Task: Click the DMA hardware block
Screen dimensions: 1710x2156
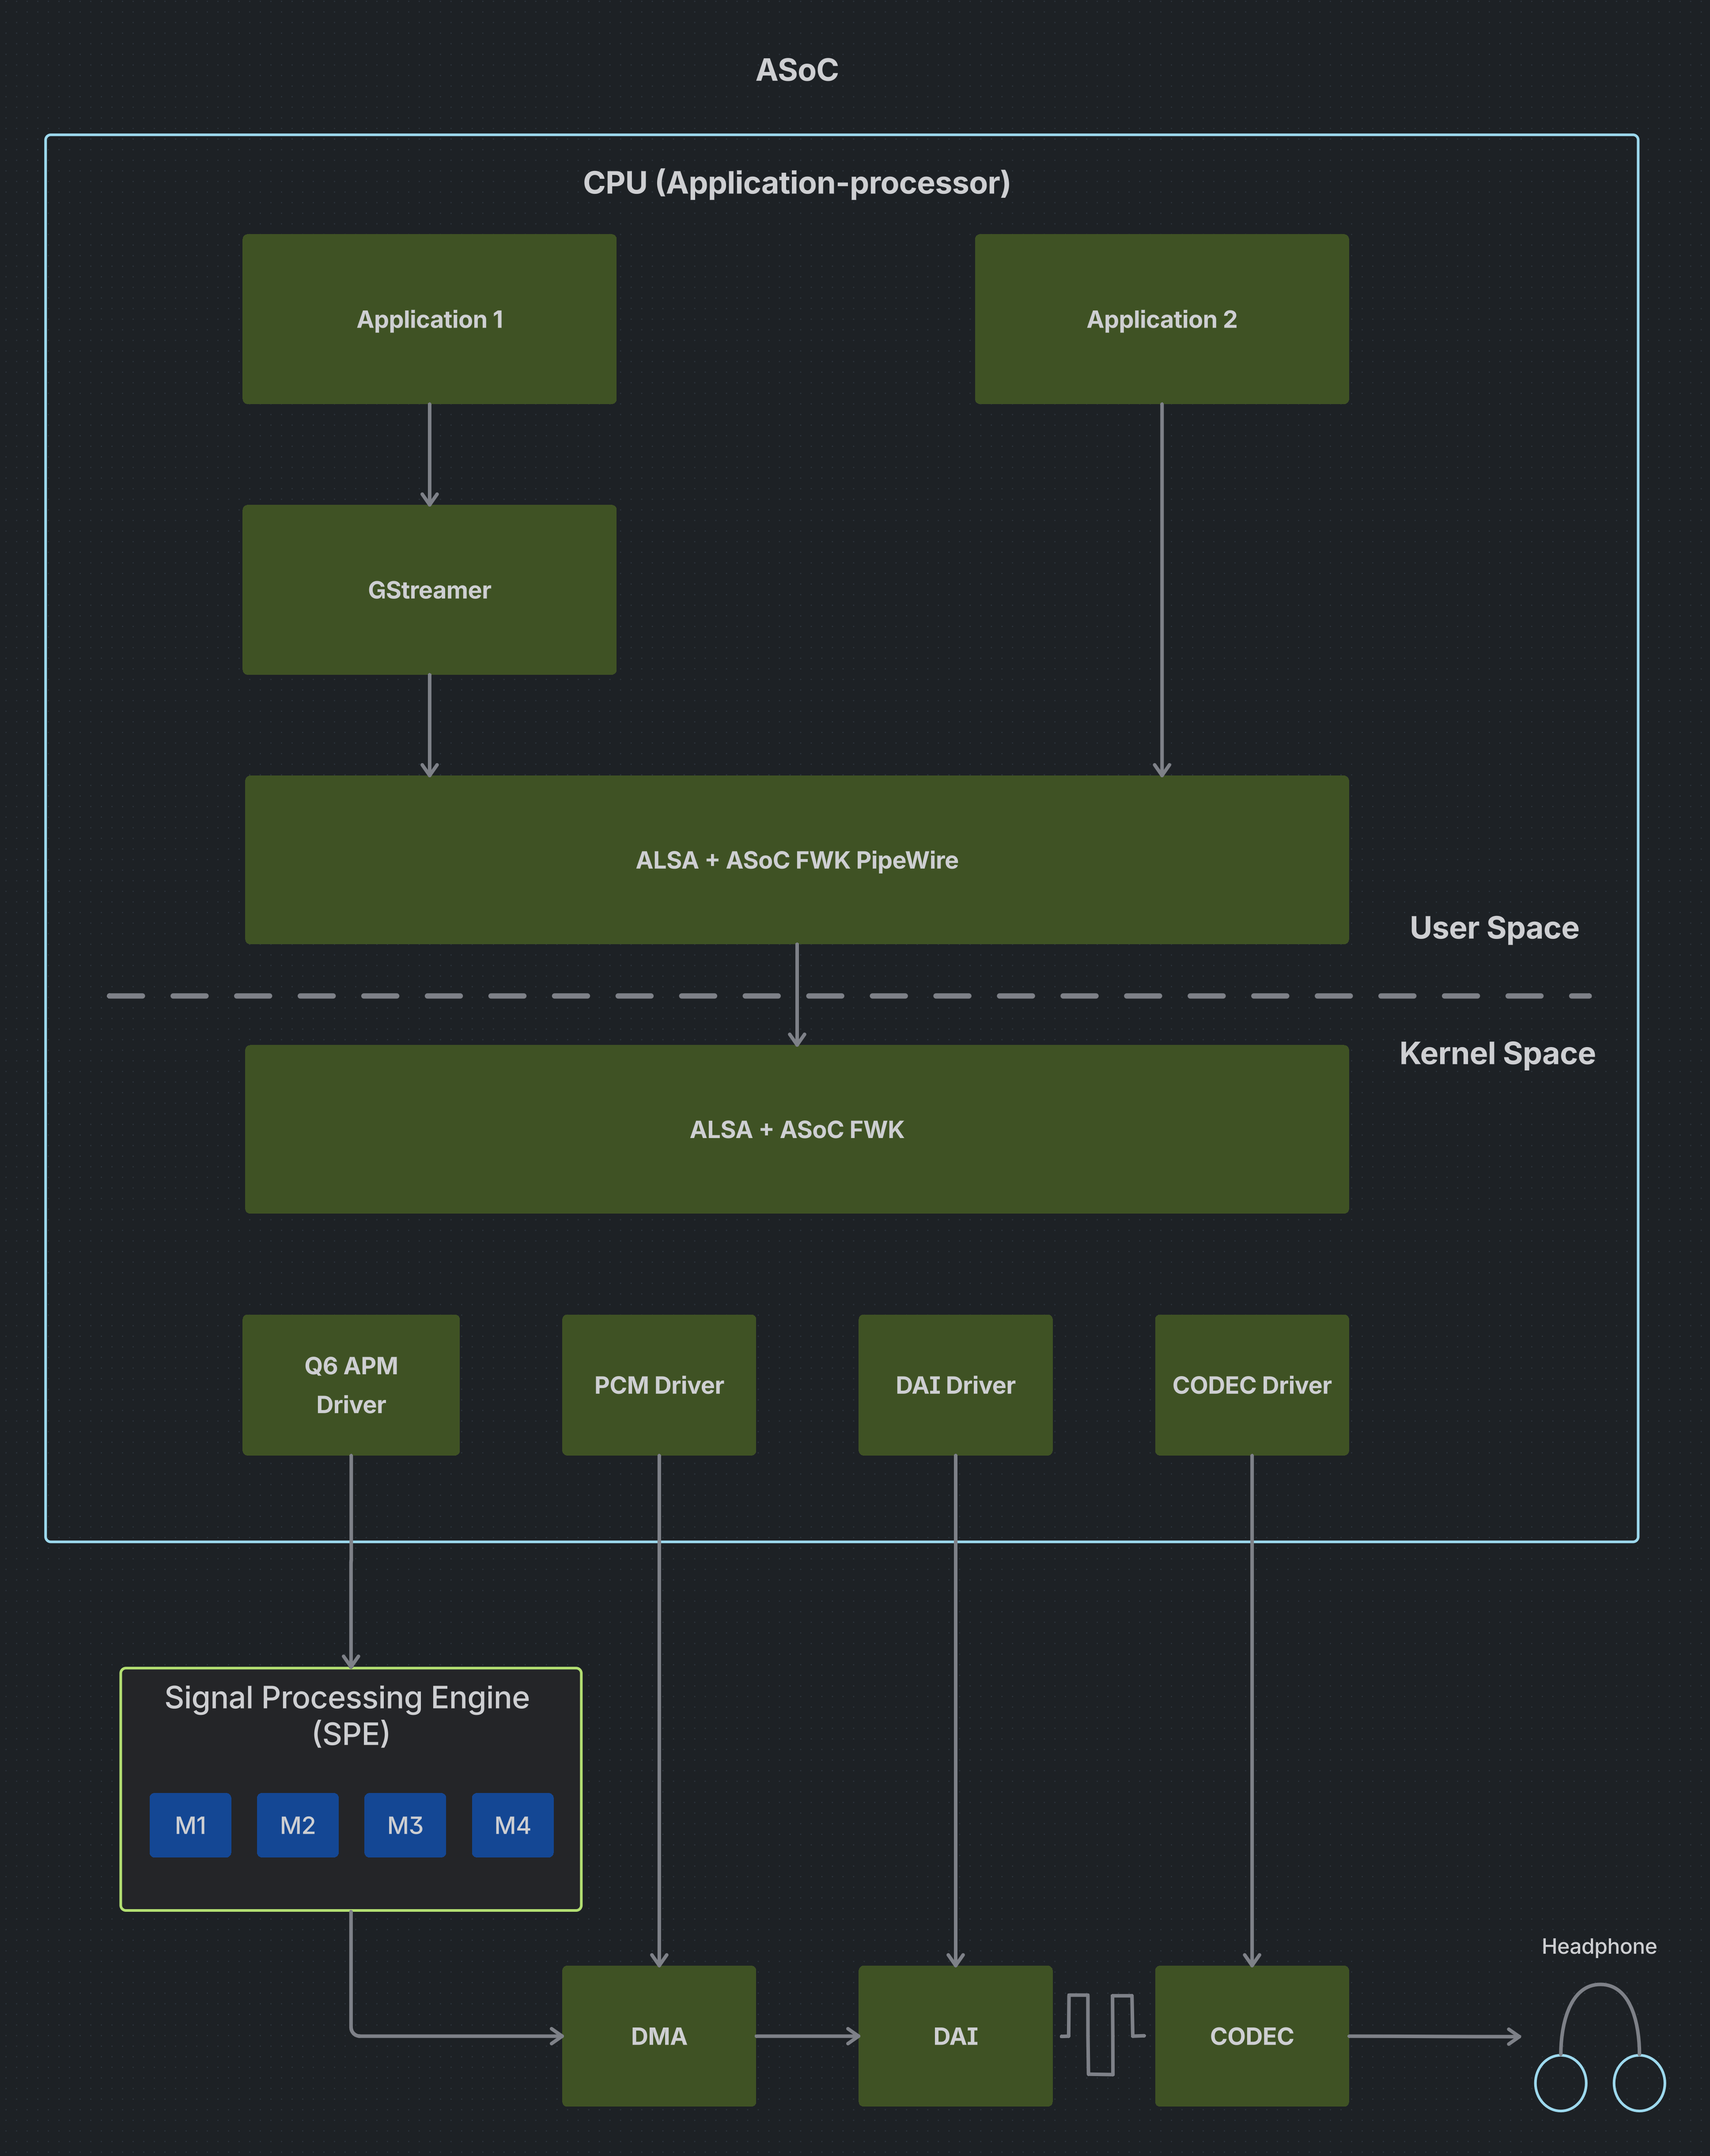Action: coord(659,2036)
